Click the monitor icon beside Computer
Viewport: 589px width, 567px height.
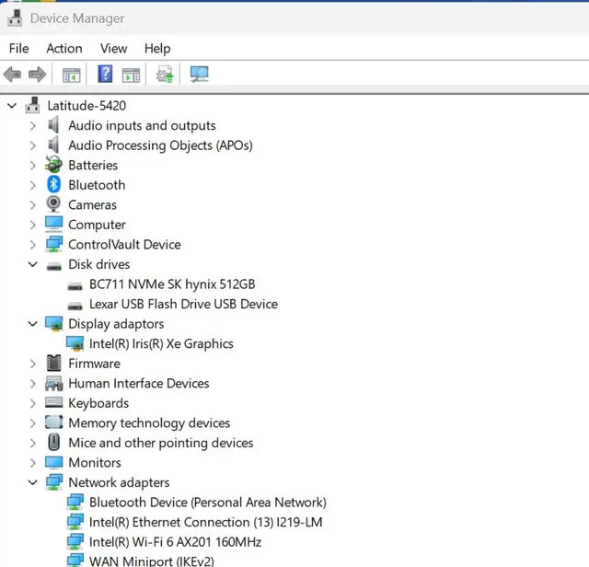53,224
